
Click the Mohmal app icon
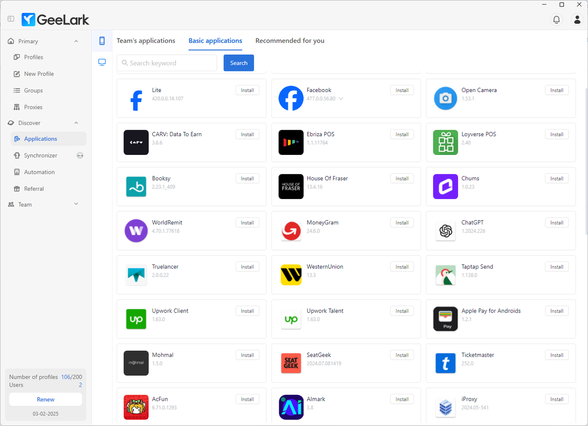(x=136, y=363)
